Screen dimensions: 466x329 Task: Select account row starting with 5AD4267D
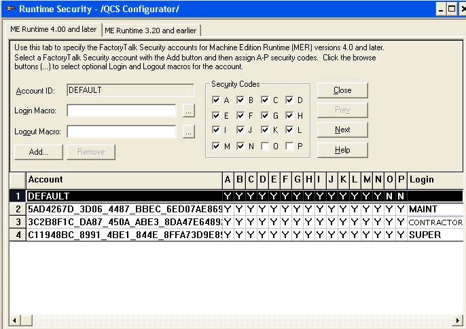coord(236,209)
